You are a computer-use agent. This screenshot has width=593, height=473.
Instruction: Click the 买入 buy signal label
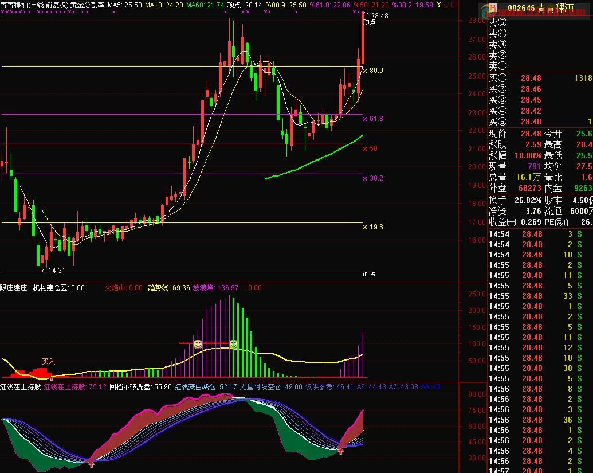point(48,362)
